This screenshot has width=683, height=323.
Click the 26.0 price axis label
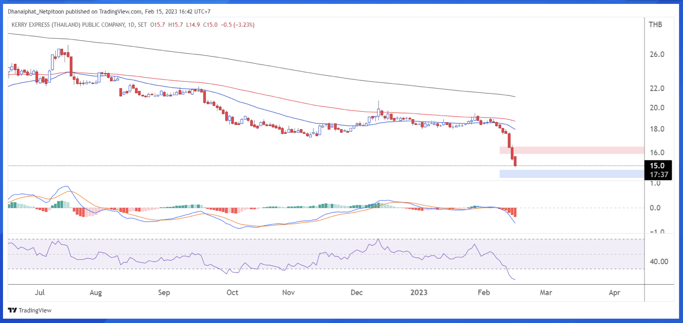click(657, 54)
